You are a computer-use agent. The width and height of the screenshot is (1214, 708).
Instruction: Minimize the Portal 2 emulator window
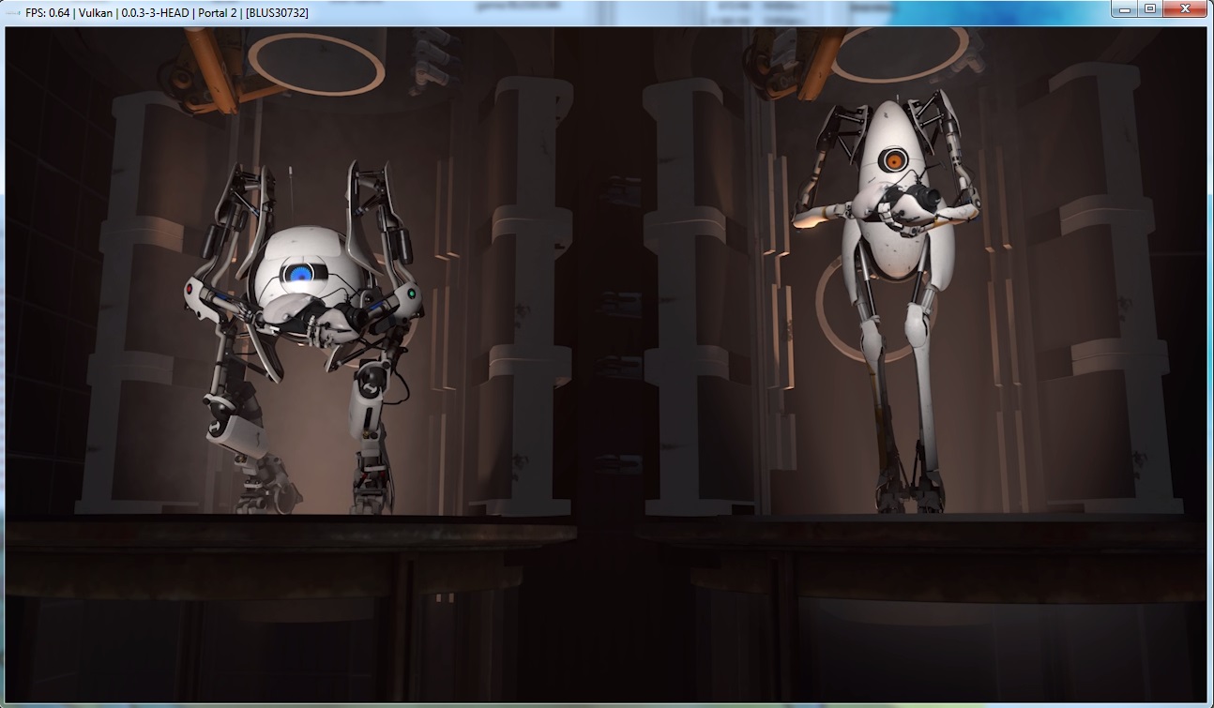coord(1125,8)
